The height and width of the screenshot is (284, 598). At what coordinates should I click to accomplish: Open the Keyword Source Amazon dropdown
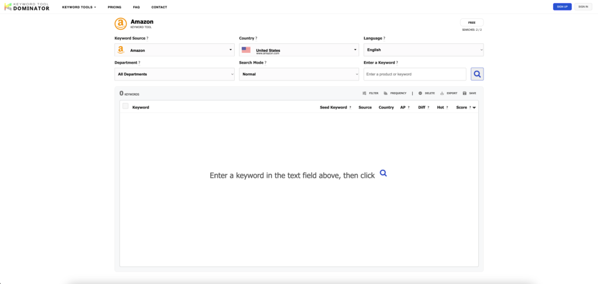(x=174, y=50)
